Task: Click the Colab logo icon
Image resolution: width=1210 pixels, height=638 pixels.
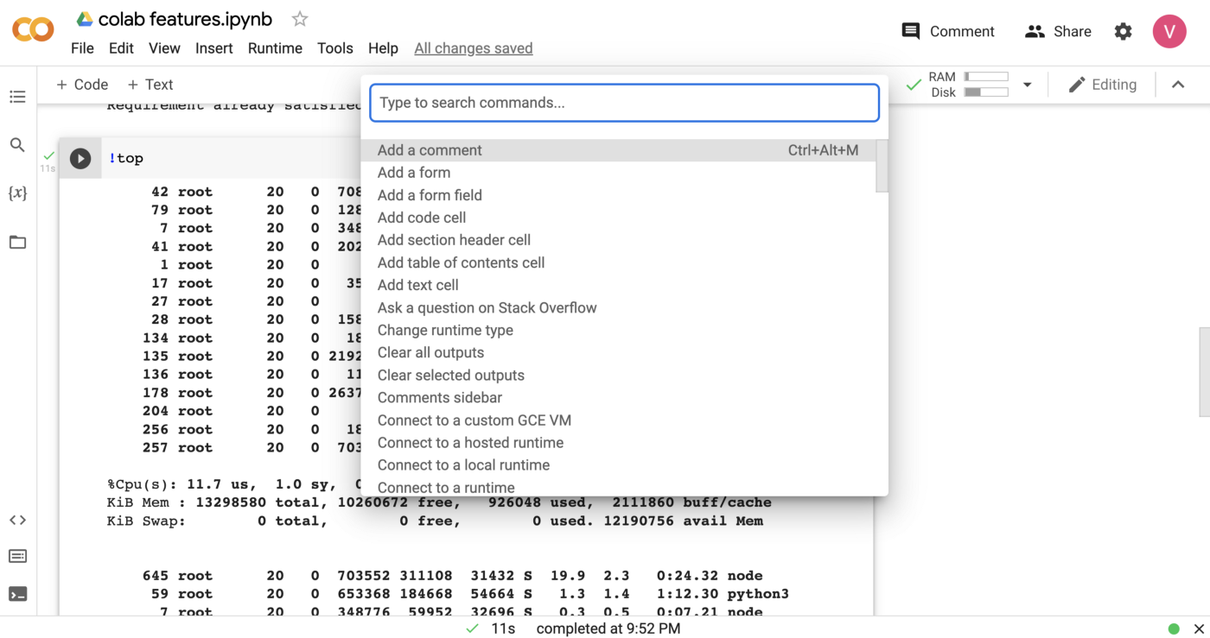Action: (33, 31)
